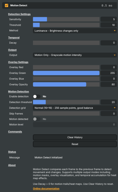The height and width of the screenshot is (192, 118).
Task: Adjust the Overlay Opacity slider
Action: [66, 85]
